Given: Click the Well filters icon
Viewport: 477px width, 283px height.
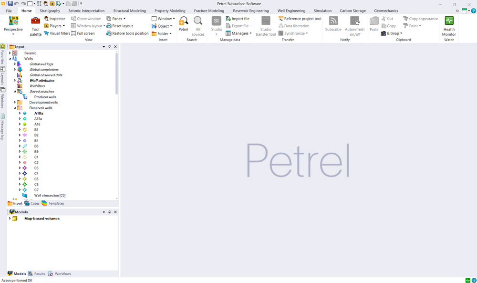Looking at the screenshot, I should 20,86.
